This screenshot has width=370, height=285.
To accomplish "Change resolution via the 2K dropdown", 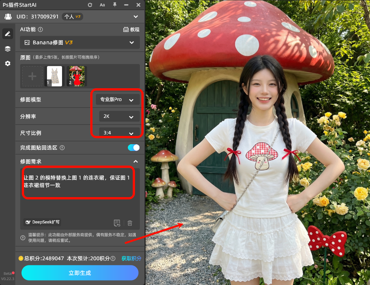I will coord(119,116).
